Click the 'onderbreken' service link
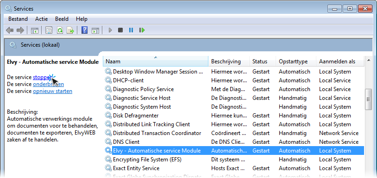This screenshot has width=377, height=178. click(x=48, y=84)
